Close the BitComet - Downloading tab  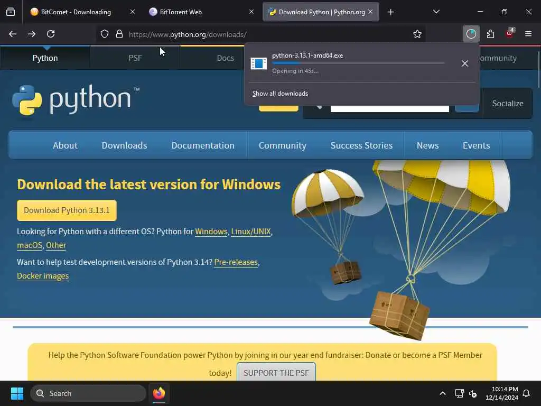coord(133,12)
